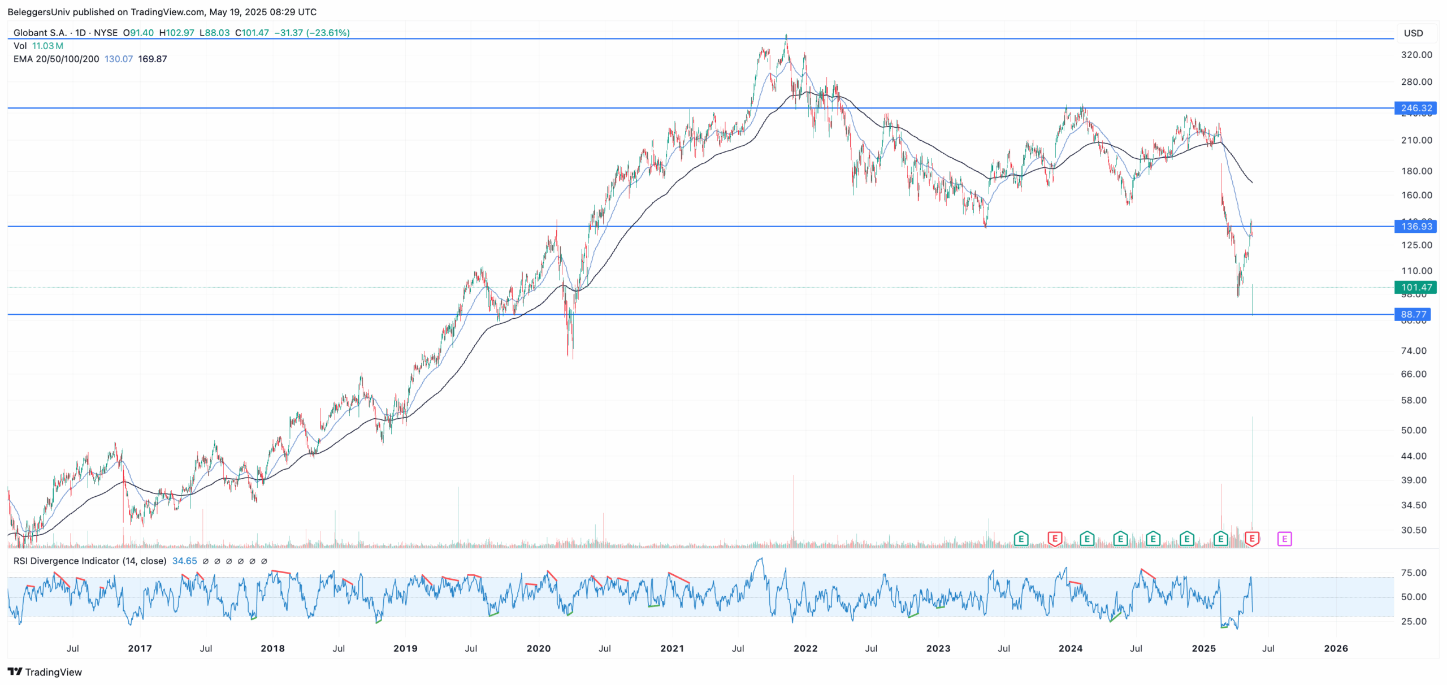The height and width of the screenshot is (685, 1447).
Task: Click the open value O91.40 in legend
Action: coord(138,33)
